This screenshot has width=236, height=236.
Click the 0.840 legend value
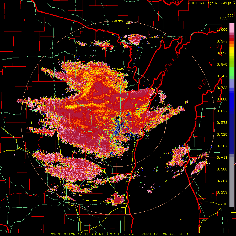coord(222,65)
